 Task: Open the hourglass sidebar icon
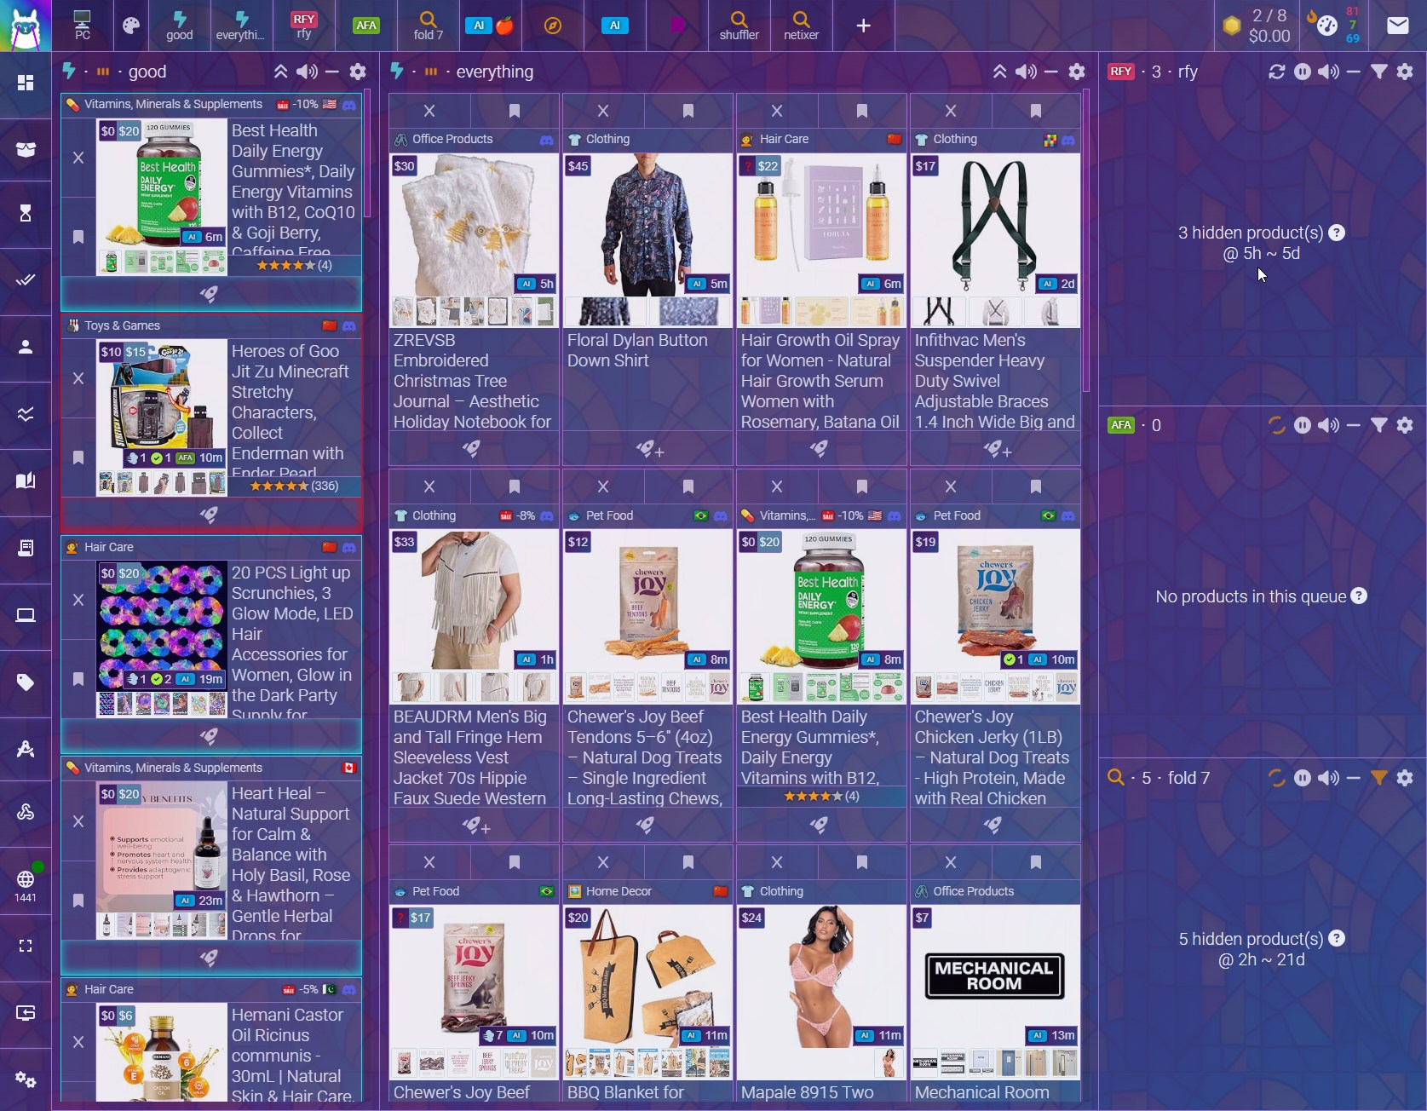click(26, 213)
